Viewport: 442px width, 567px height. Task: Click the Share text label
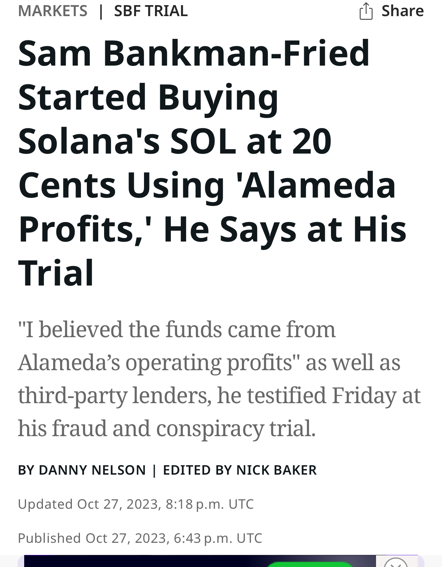pos(402,11)
